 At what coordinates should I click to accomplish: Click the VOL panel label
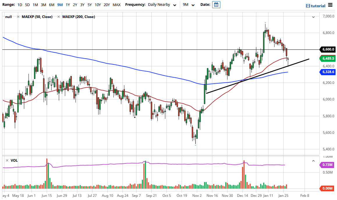[14, 160]
